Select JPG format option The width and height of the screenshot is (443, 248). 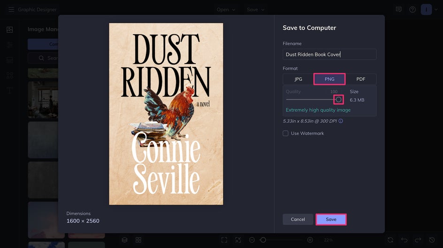point(298,79)
